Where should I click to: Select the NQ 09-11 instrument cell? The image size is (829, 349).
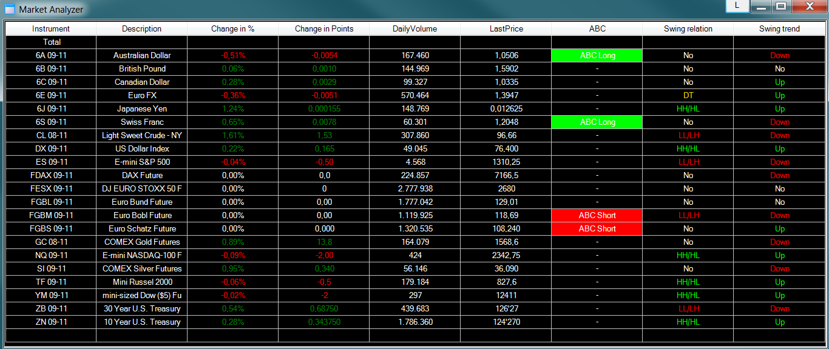point(51,255)
